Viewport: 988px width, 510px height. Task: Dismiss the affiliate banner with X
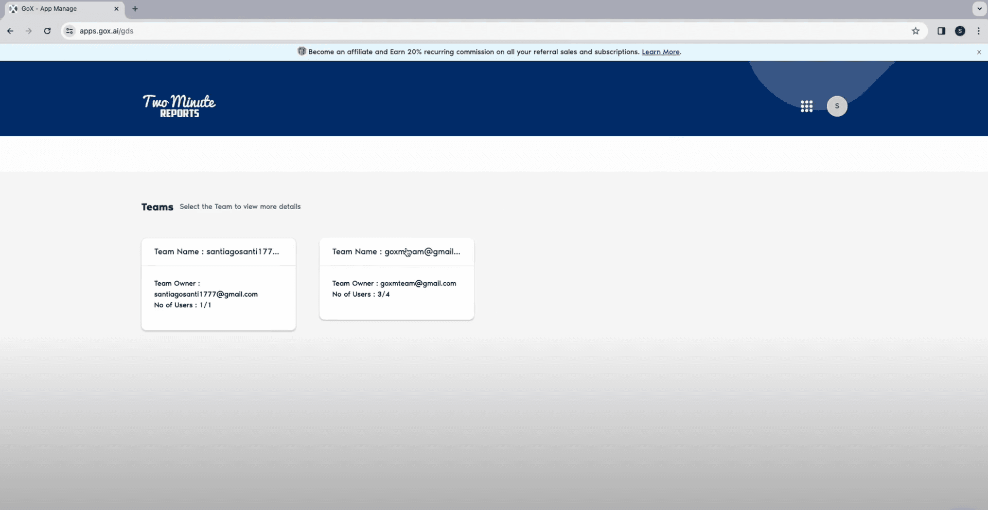pyautogui.click(x=979, y=52)
